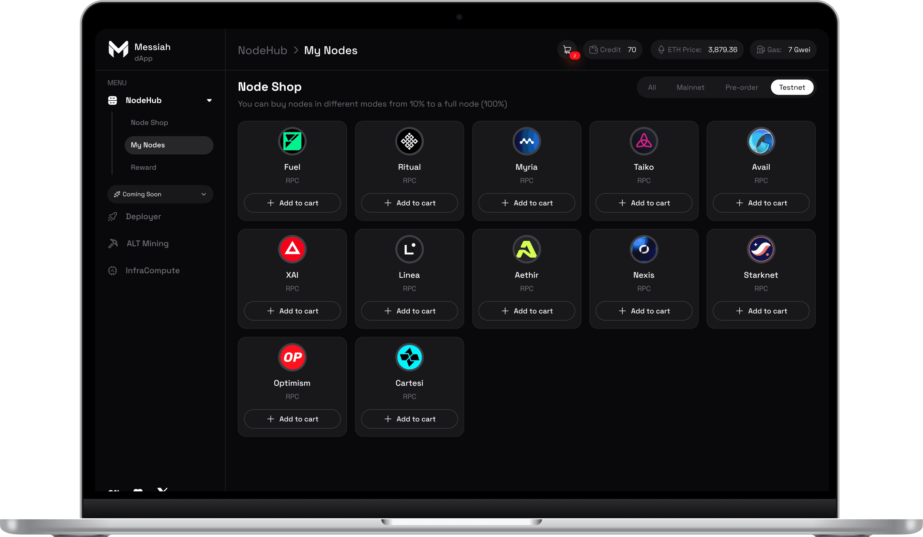Click the Messiah logo
Image resolution: width=923 pixels, height=537 pixels.
118,49
